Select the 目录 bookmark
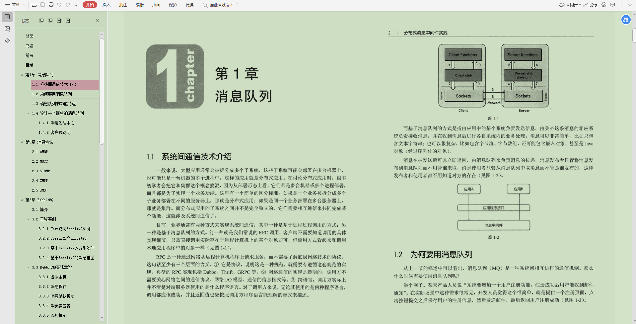The width and height of the screenshot is (636, 324). pyautogui.click(x=30, y=65)
